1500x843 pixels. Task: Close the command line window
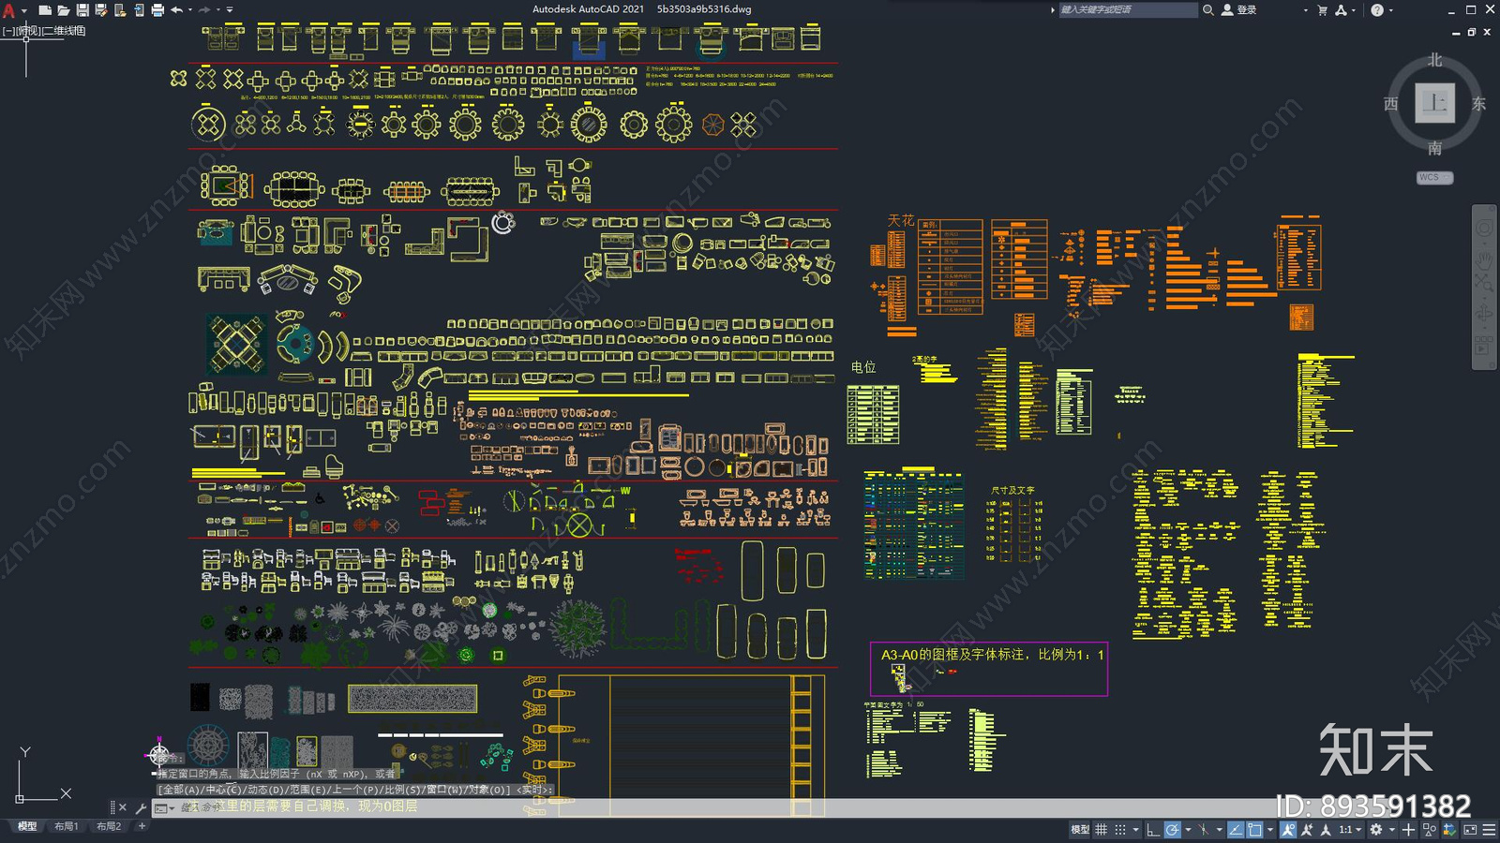click(x=123, y=807)
